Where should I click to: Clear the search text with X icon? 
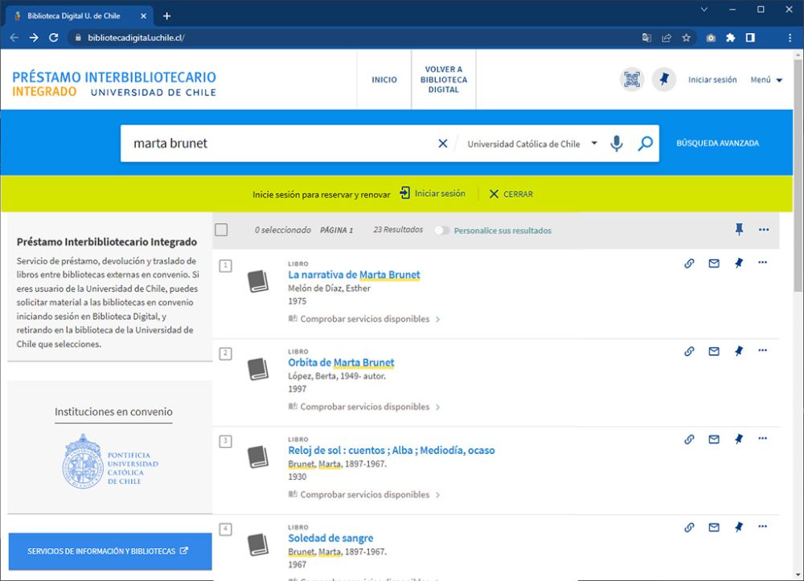point(442,144)
